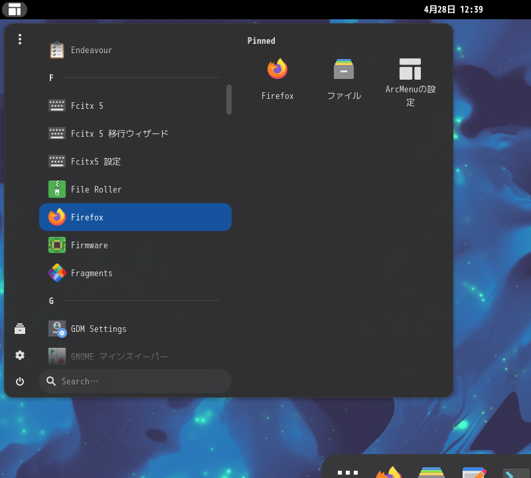Click the Endeavour clipboard icon

click(x=57, y=50)
